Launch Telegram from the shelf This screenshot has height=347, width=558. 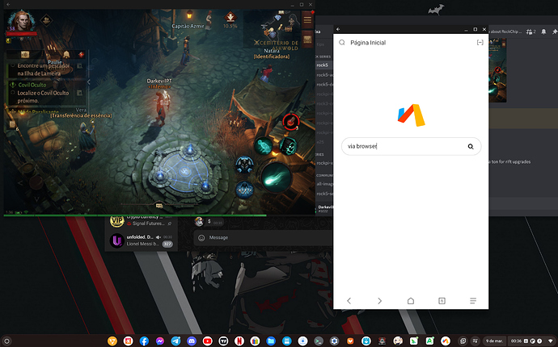coord(175,341)
